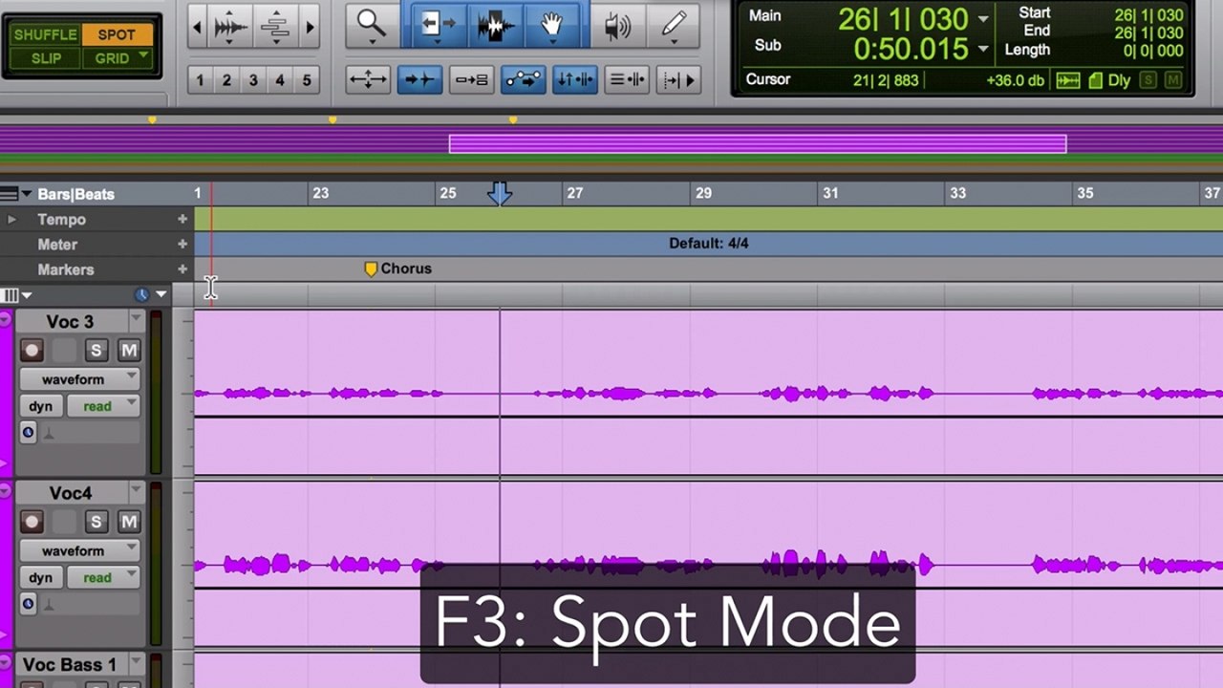Recall zoom preset 2
This screenshot has height=688, width=1223.
click(x=227, y=80)
